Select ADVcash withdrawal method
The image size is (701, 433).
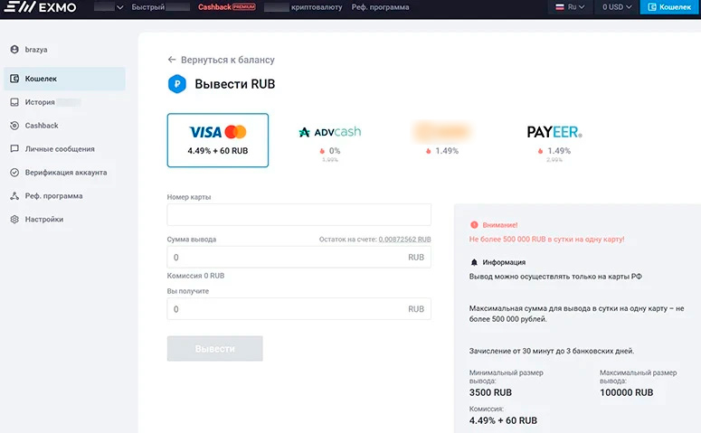coord(329,140)
